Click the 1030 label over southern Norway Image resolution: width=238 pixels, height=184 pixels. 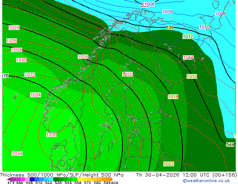(51, 135)
